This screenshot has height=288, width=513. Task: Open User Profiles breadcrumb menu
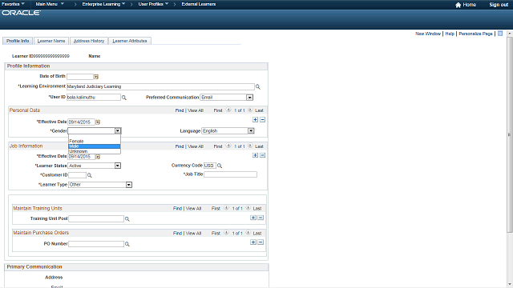click(153, 4)
